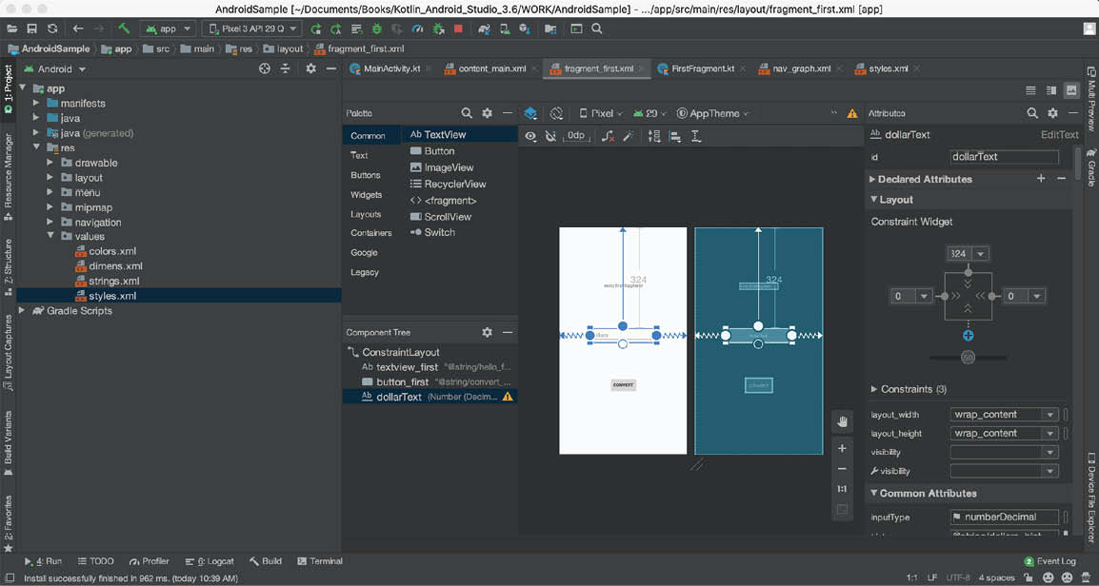
Task: Switch to Design-only view mode icon
Action: (x=1071, y=90)
